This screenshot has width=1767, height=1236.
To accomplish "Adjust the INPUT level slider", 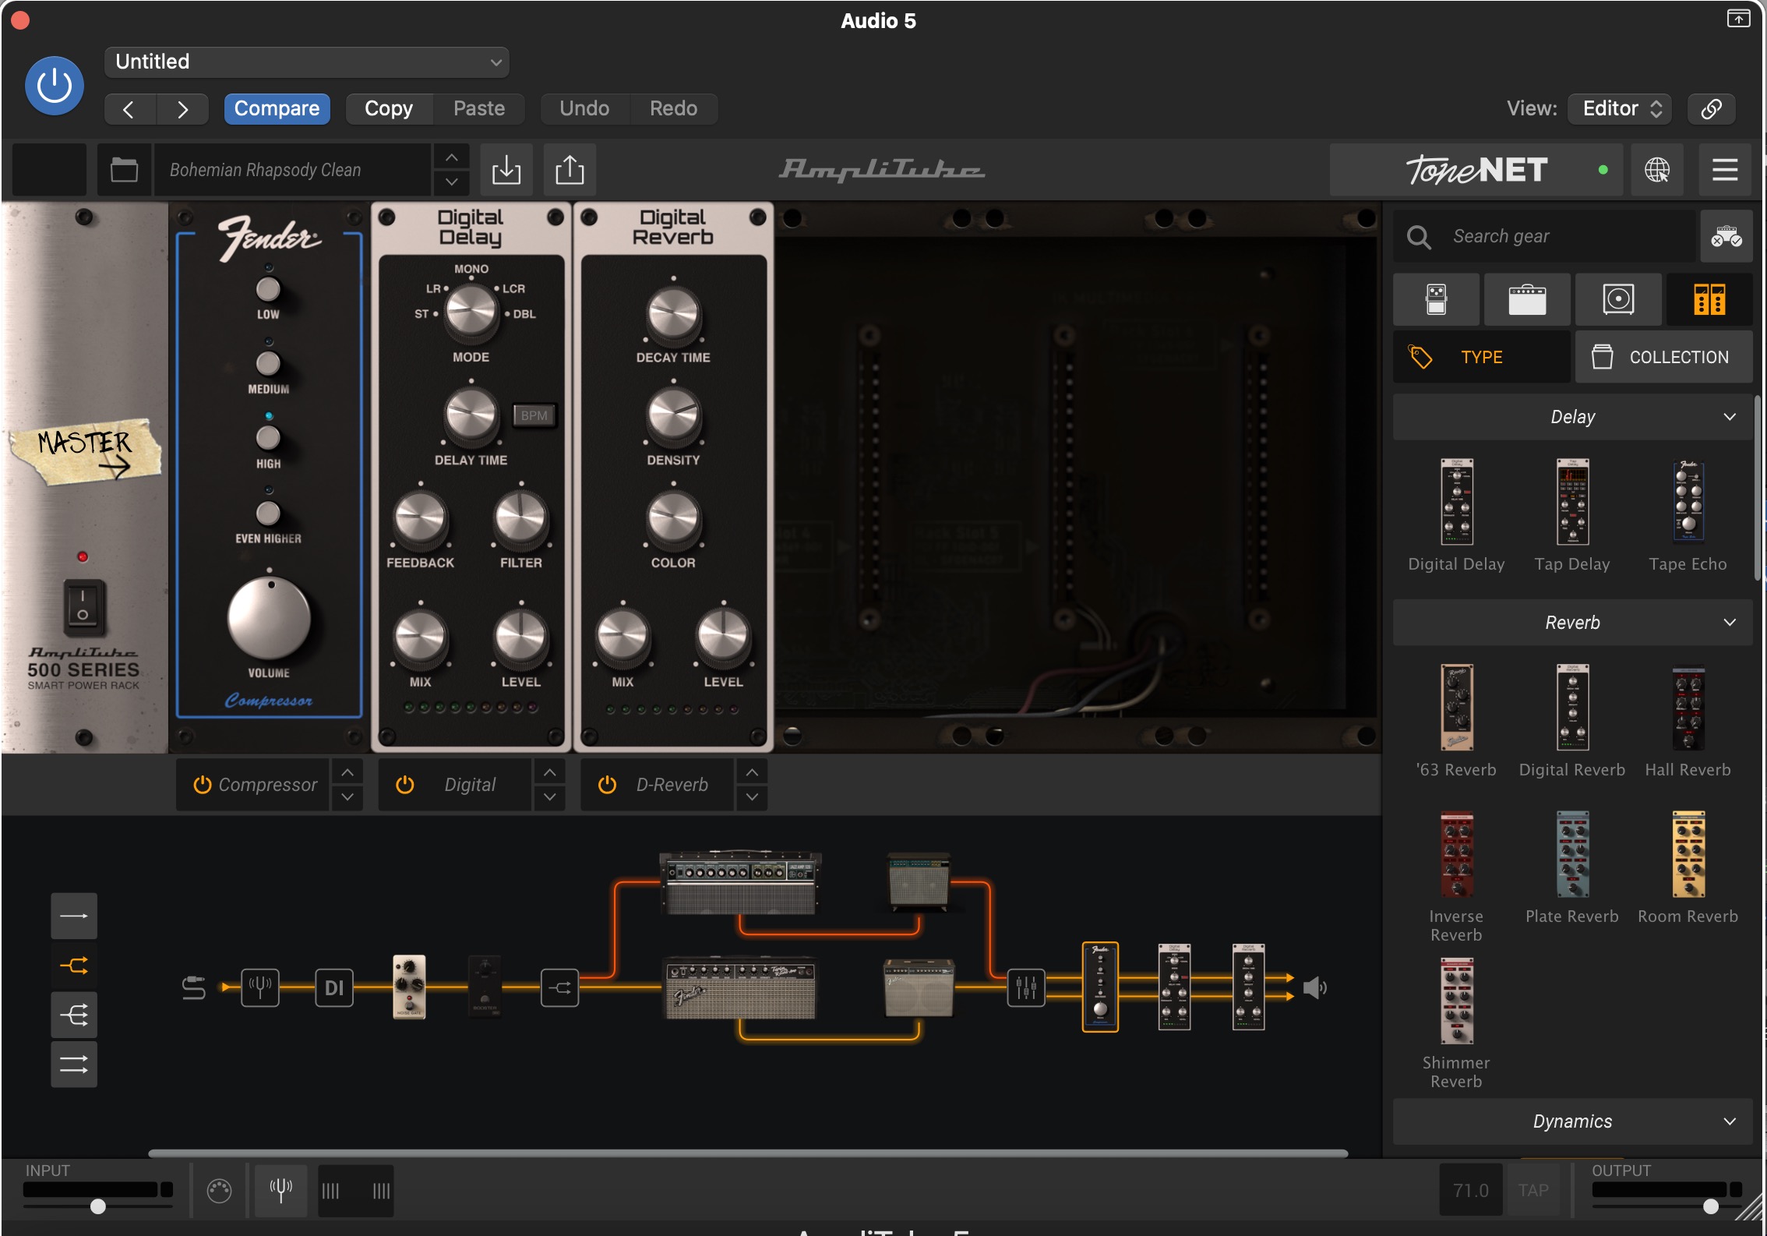I will pos(98,1206).
